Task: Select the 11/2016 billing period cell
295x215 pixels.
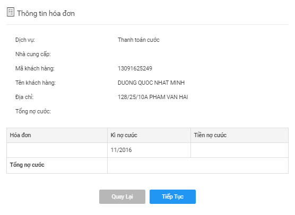Action: tap(149, 150)
